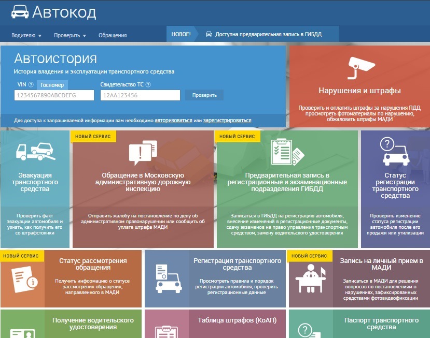Click fines description about штрафы МАДИ
430x338 pixels.
click(x=359, y=113)
